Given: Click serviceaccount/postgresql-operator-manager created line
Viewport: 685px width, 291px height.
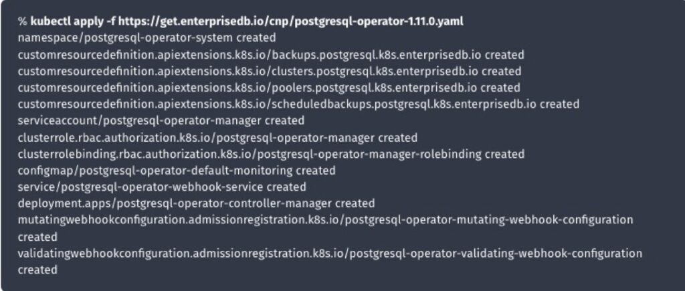Looking at the screenshot, I should 161,120.
